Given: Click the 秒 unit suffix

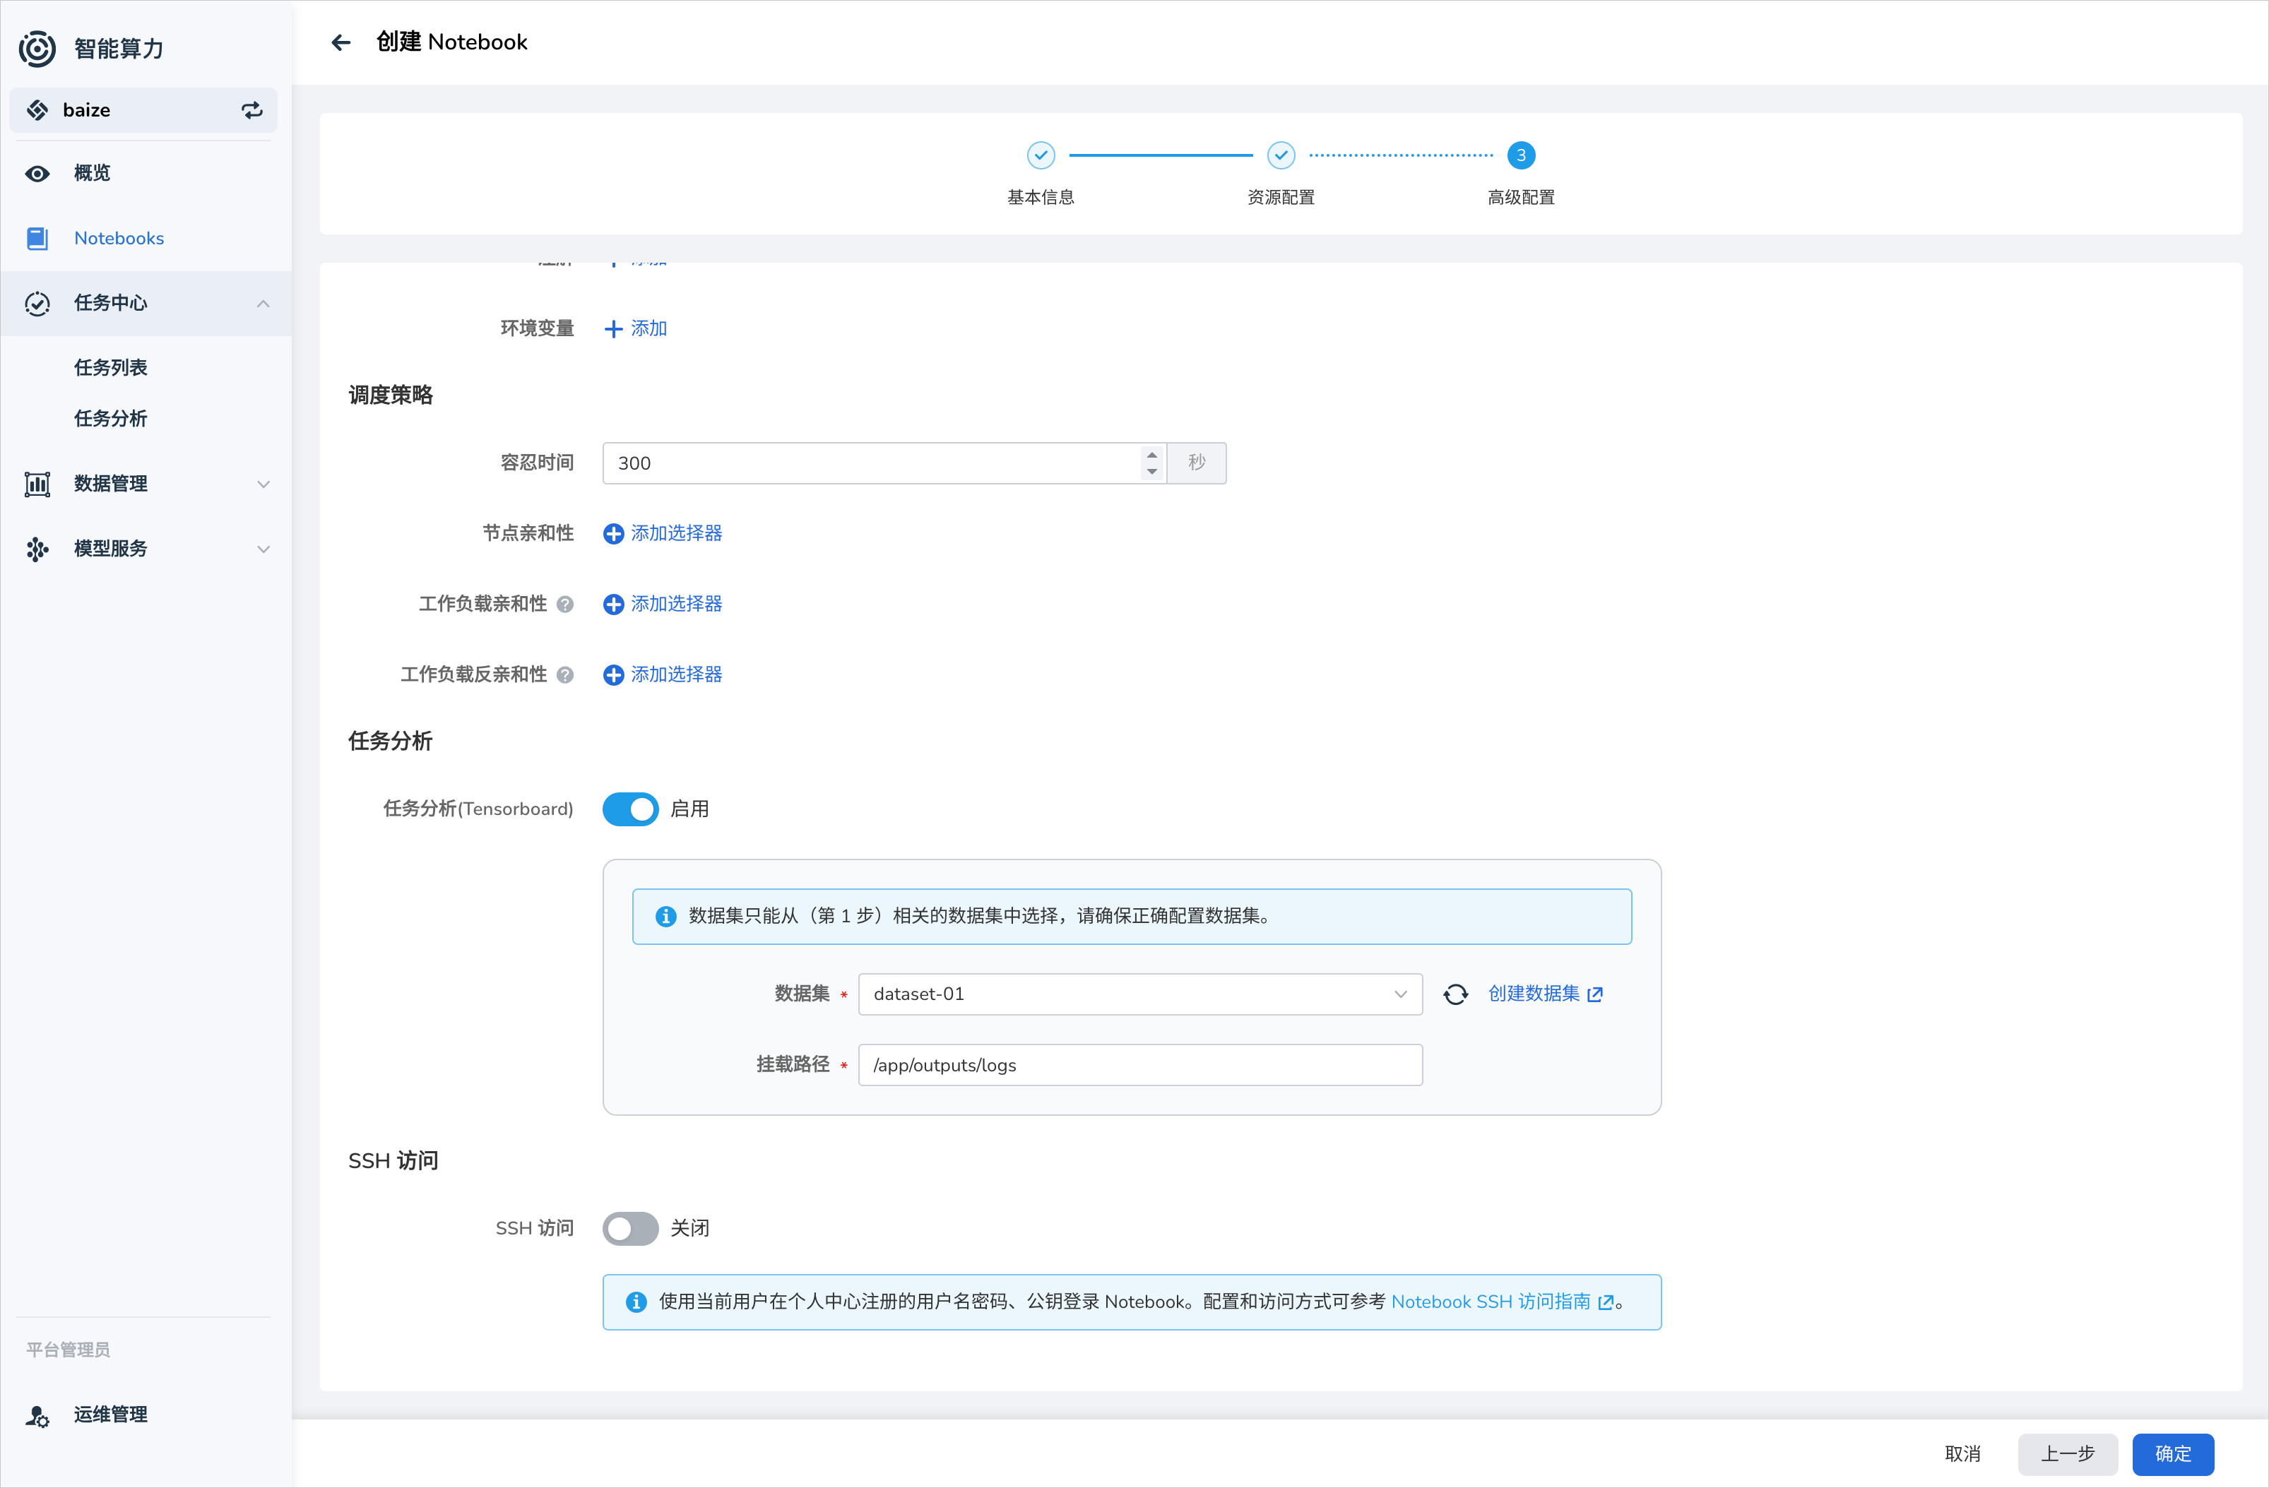Looking at the screenshot, I should pyautogui.click(x=1197, y=463).
